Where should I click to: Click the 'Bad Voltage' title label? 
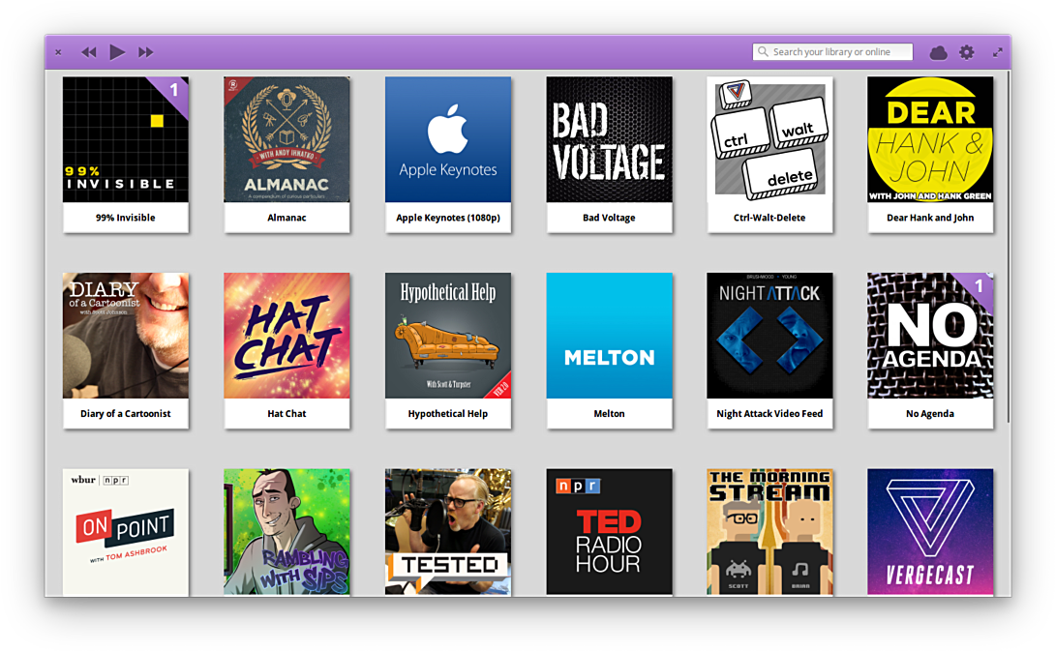click(609, 218)
